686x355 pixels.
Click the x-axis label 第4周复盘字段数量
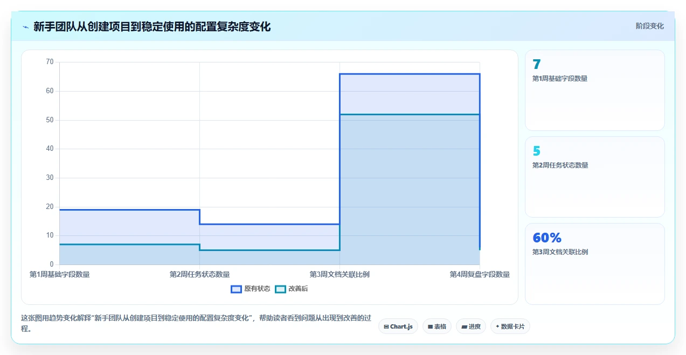click(x=480, y=274)
